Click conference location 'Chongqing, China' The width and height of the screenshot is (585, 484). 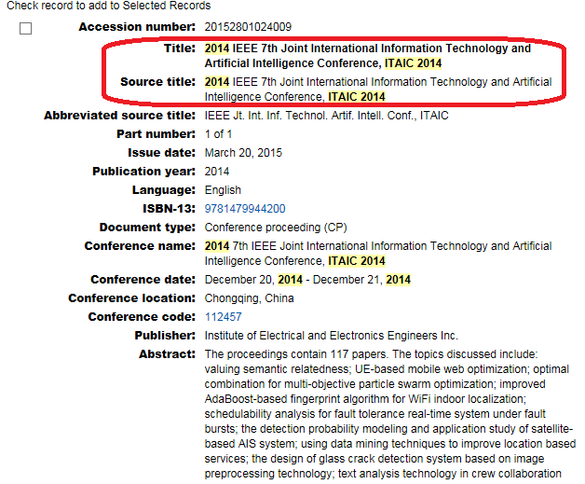coord(250,298)
